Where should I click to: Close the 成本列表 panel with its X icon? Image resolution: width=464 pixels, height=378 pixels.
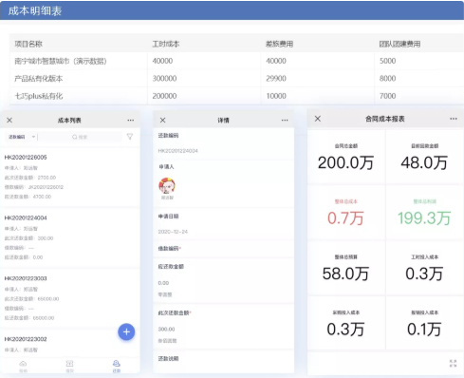9,120
